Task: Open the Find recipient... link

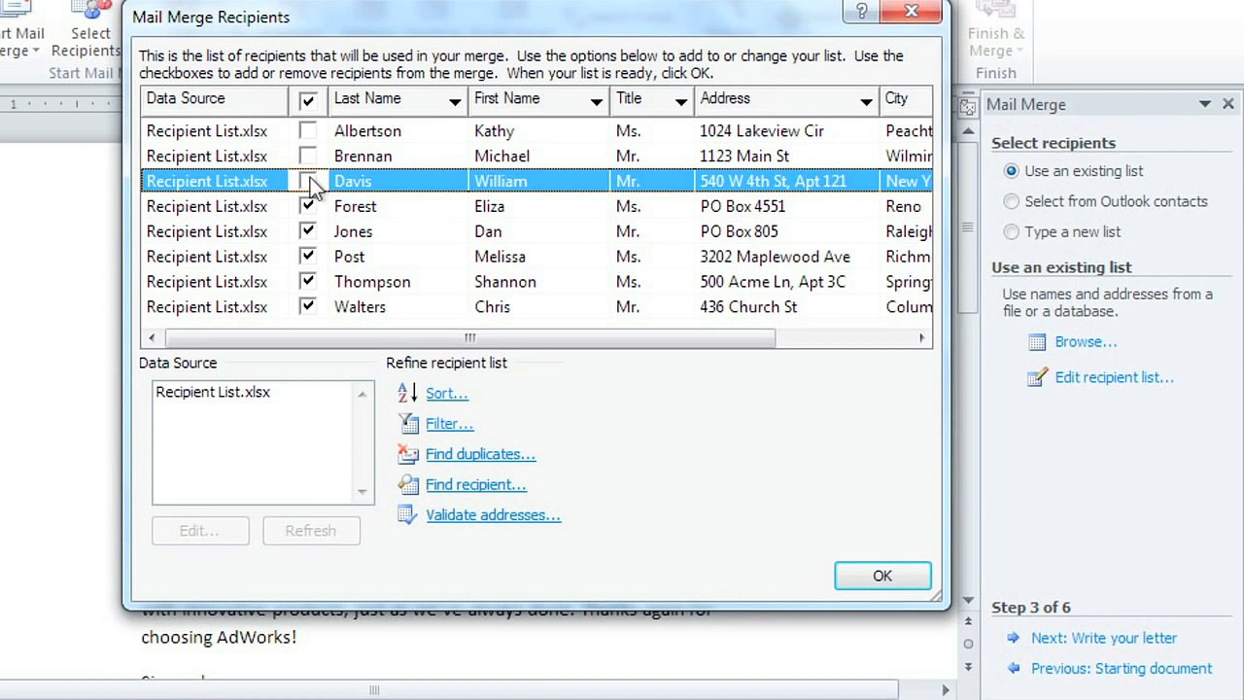Action: coord(475,484)
